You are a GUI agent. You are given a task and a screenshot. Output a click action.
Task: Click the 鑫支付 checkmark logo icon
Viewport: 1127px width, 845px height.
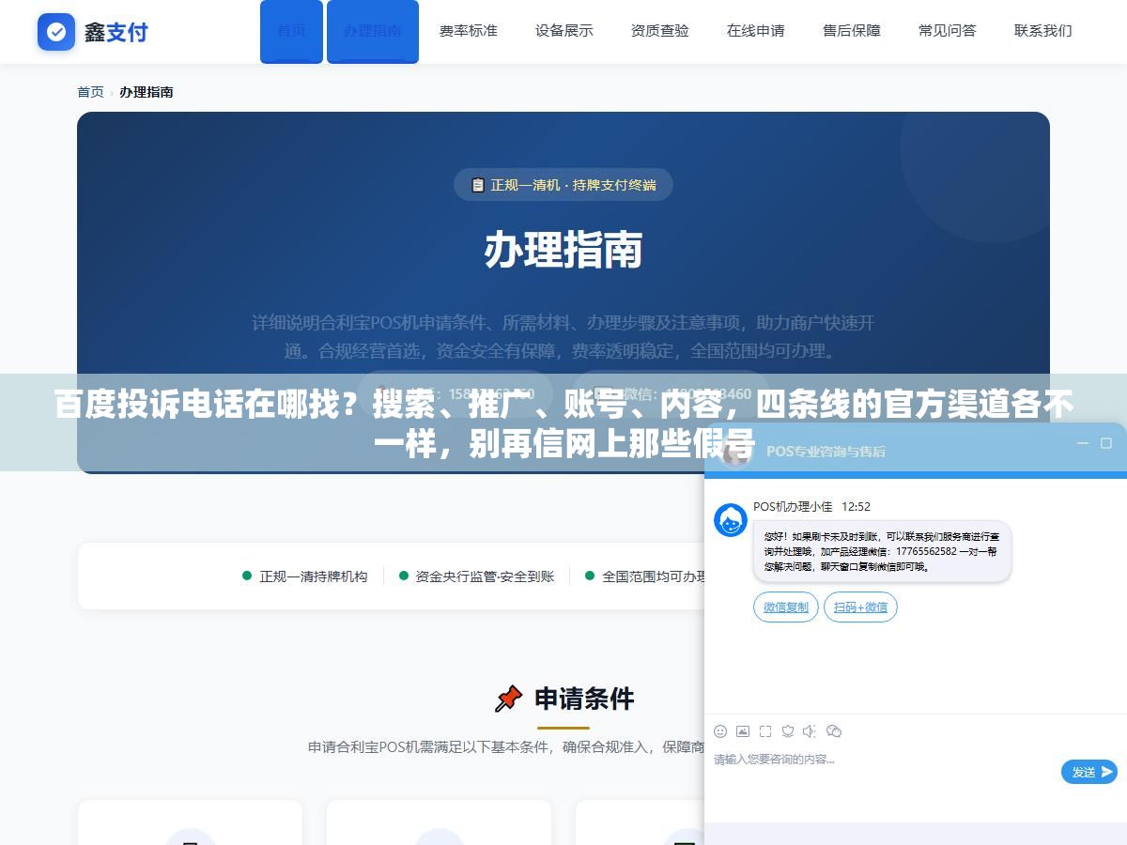coord(56,32)
